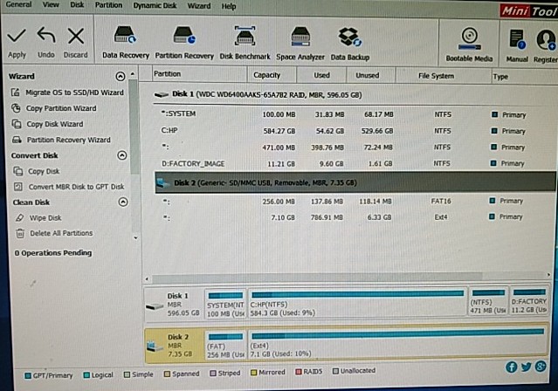Open the Dynamic Disk menu
Screen dimensions: 558x391
pos(154,6)
